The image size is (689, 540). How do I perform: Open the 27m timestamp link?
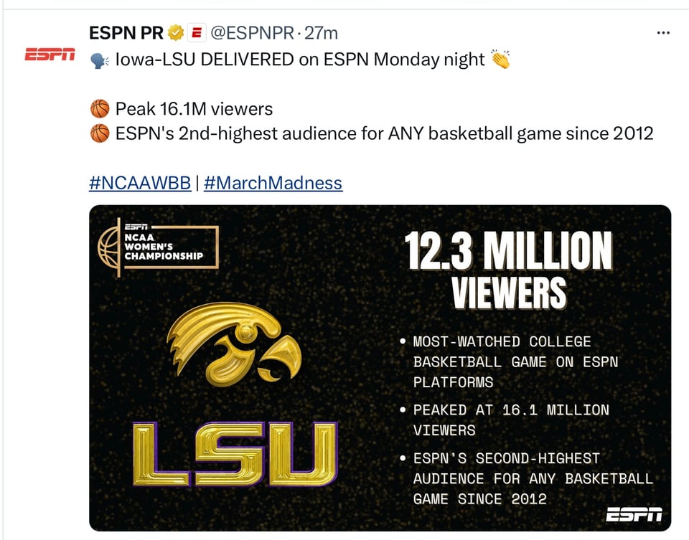(321, 33)
